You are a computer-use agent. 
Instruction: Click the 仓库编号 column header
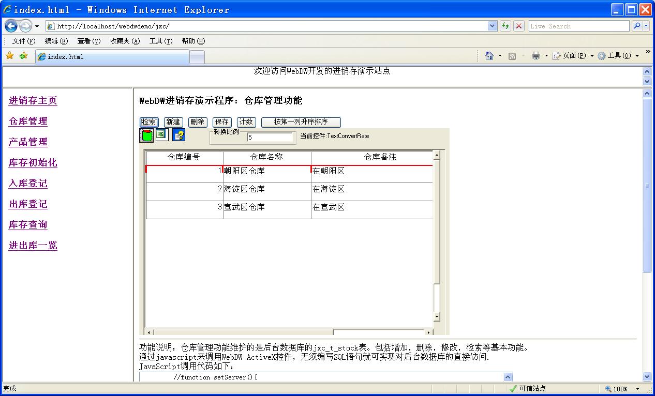tap(185, 157)
